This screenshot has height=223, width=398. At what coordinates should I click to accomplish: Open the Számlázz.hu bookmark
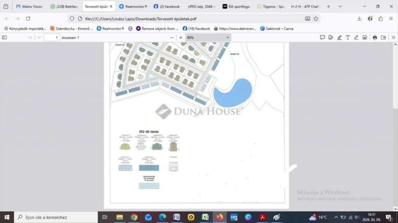(72, 28)
